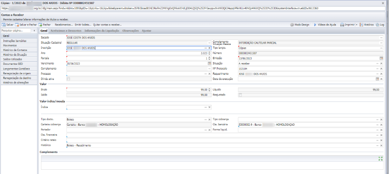Clear the Histórico Boleto - Recebimento field with X

pyautogui.click(x=381, y=146)
